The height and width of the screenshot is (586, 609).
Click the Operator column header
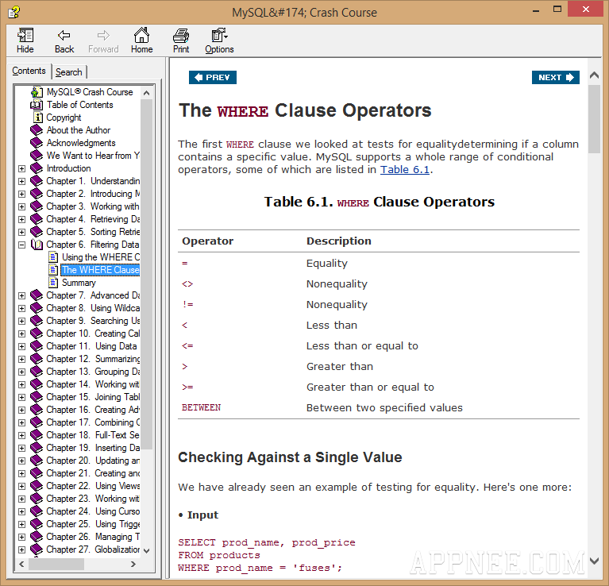[x=208, y=241]
